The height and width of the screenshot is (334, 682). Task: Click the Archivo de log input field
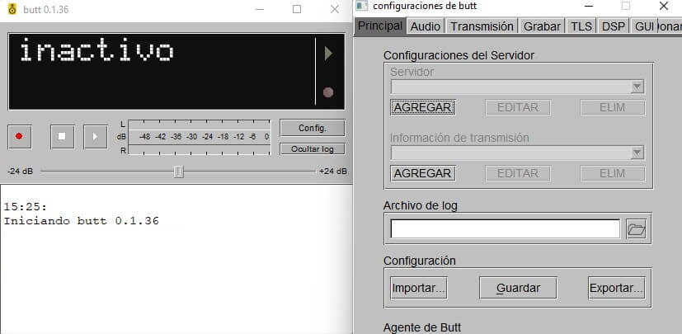coord(505,229)
